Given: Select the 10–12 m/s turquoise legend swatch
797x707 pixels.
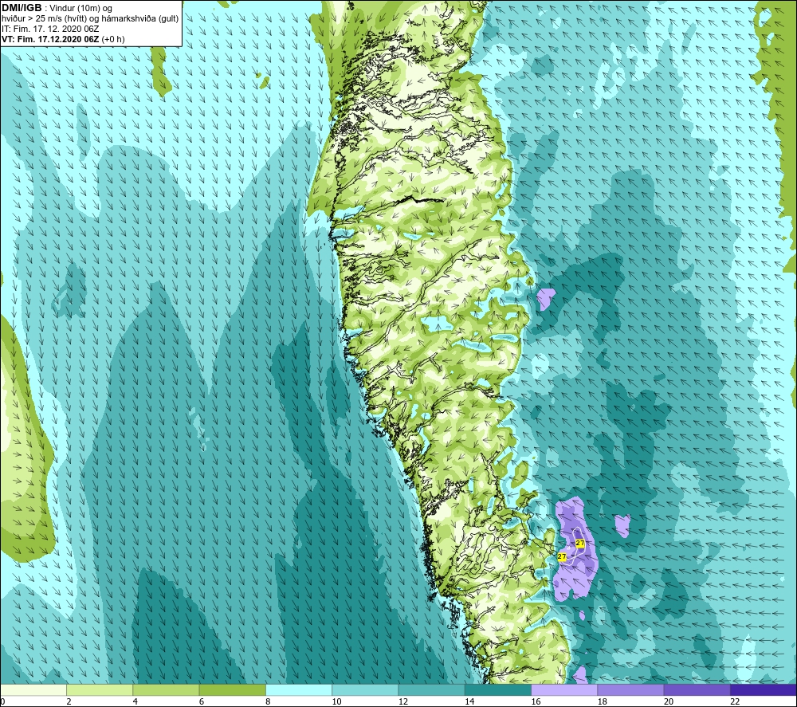Looking at the screenshot, I should [365, 689].
